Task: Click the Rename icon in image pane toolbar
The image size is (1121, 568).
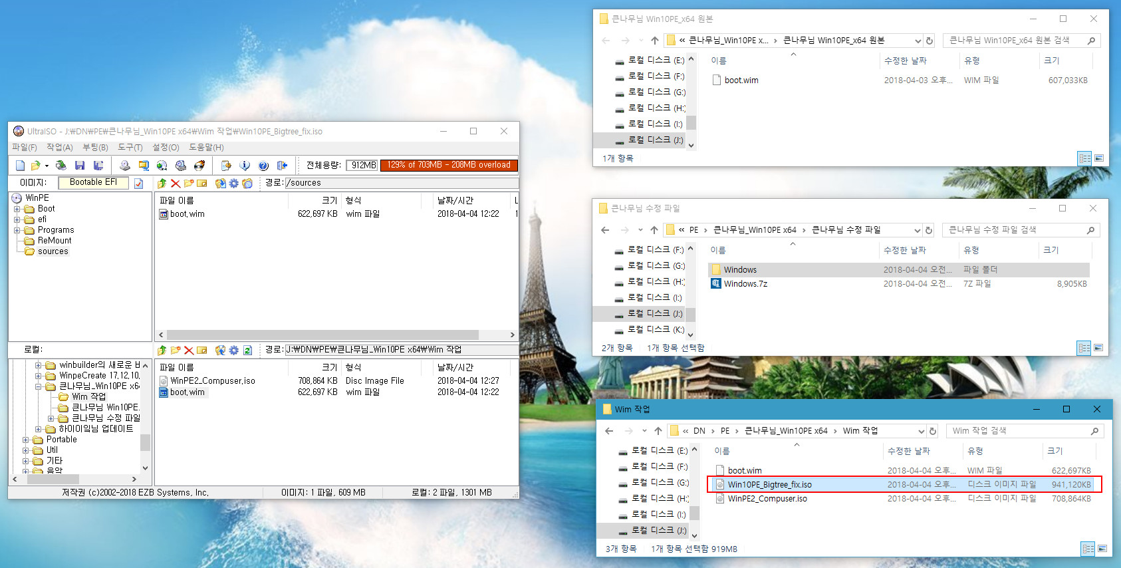Action: 202,183
